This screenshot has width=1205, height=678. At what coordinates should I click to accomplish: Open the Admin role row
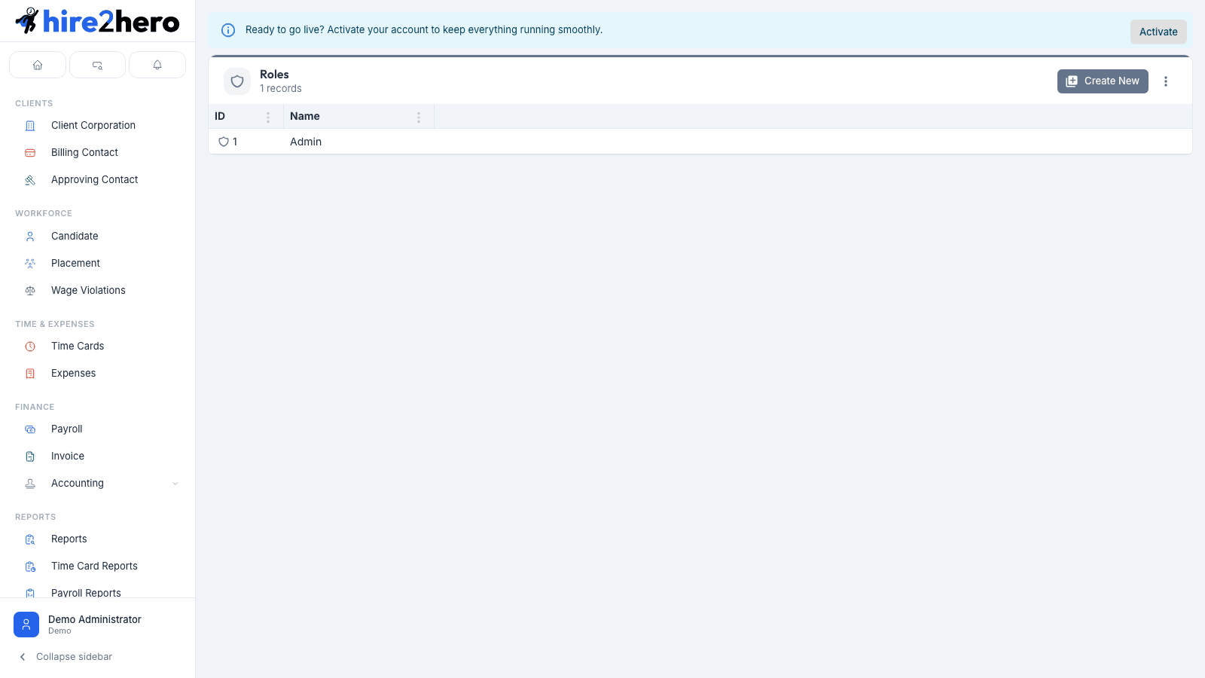coord(700,142)
